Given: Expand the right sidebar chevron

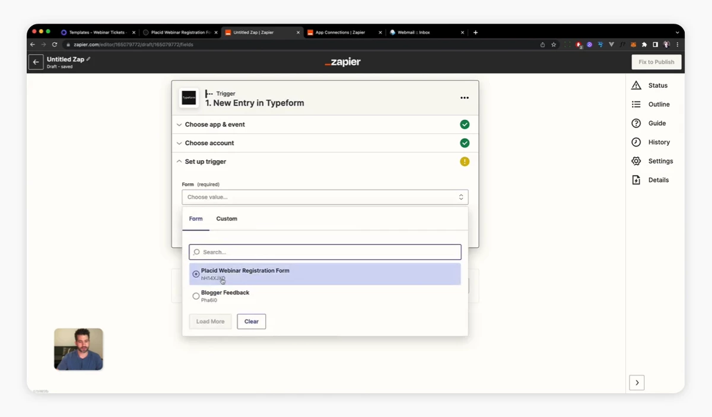Looking at the screenshot, I should 637,383.
